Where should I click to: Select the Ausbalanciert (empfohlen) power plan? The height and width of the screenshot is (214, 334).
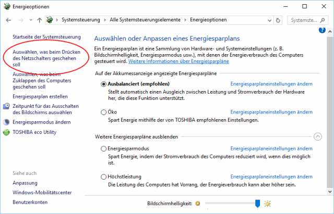coord(103,83)
